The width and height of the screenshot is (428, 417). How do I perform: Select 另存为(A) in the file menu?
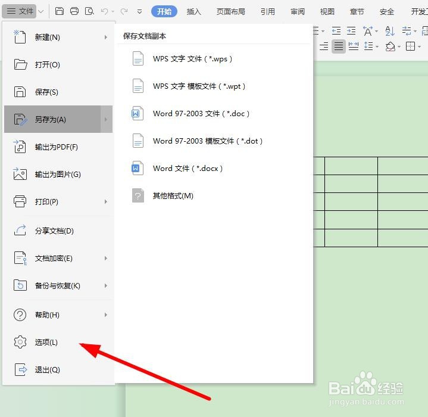(x=58, y=119)
